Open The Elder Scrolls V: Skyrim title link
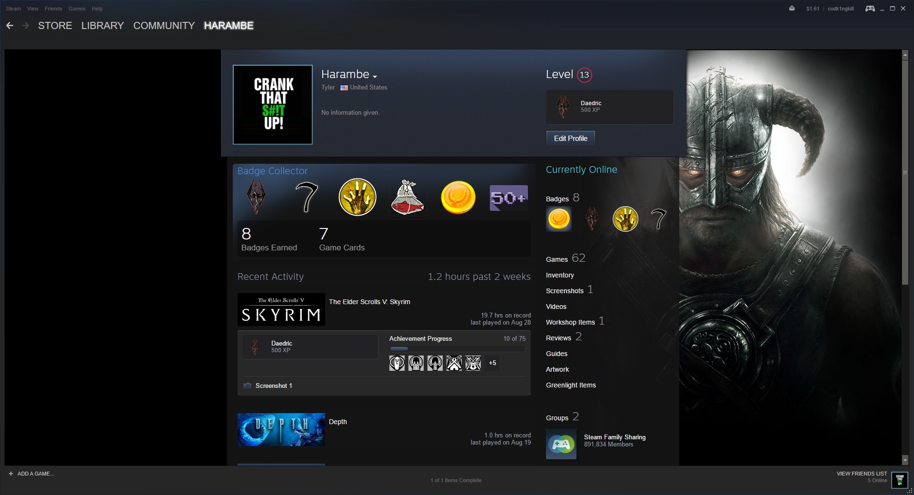The width and height of the screenshot is (914, 495). [x=369, y=302]
